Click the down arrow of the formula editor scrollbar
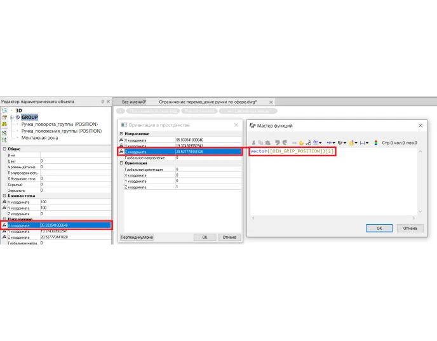Viewport: 437px width, 341px height. [420, 211]
